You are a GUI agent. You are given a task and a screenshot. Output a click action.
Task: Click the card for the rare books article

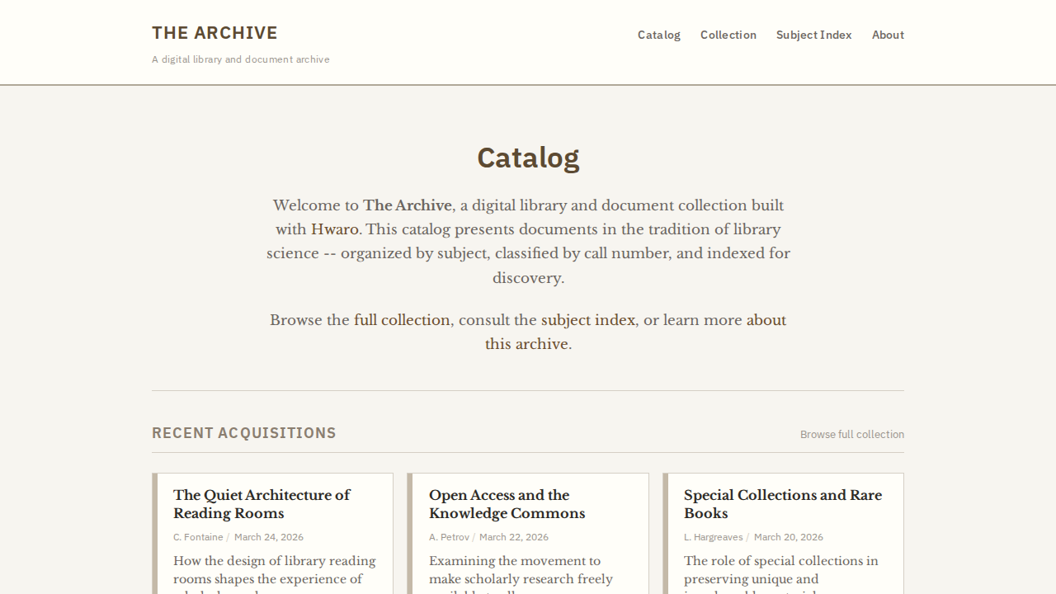click(x=784, y=532)
